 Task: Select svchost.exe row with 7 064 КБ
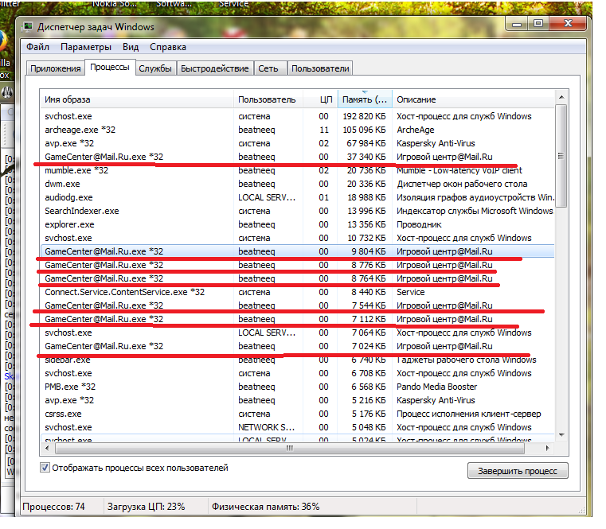298,333
